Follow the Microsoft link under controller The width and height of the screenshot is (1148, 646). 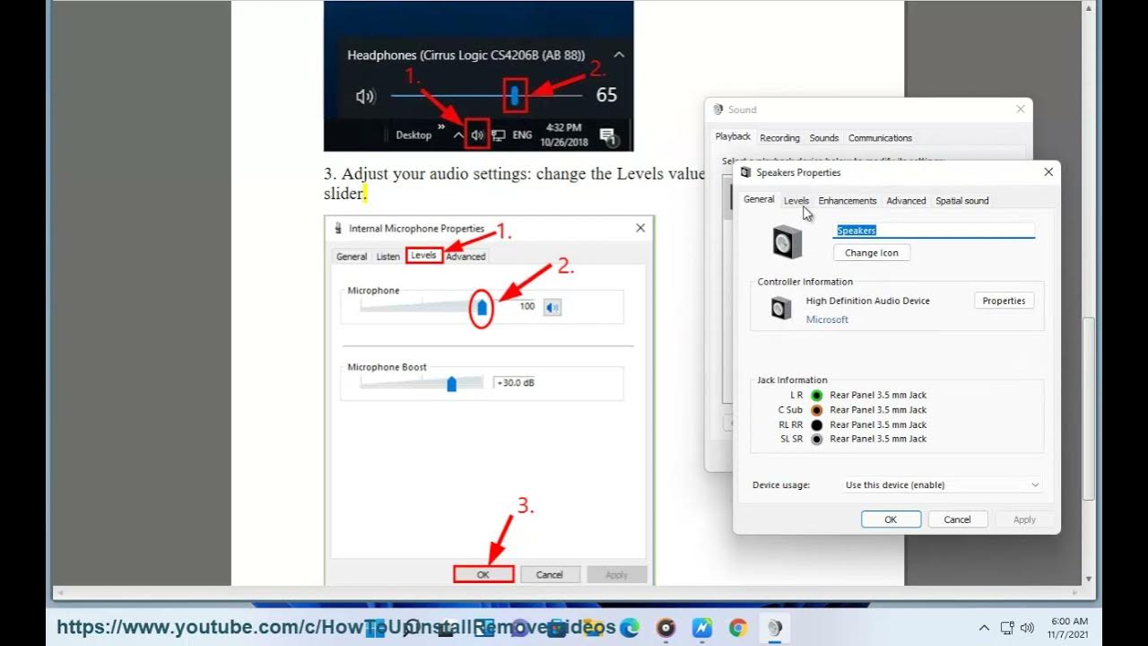click(827, 319)
